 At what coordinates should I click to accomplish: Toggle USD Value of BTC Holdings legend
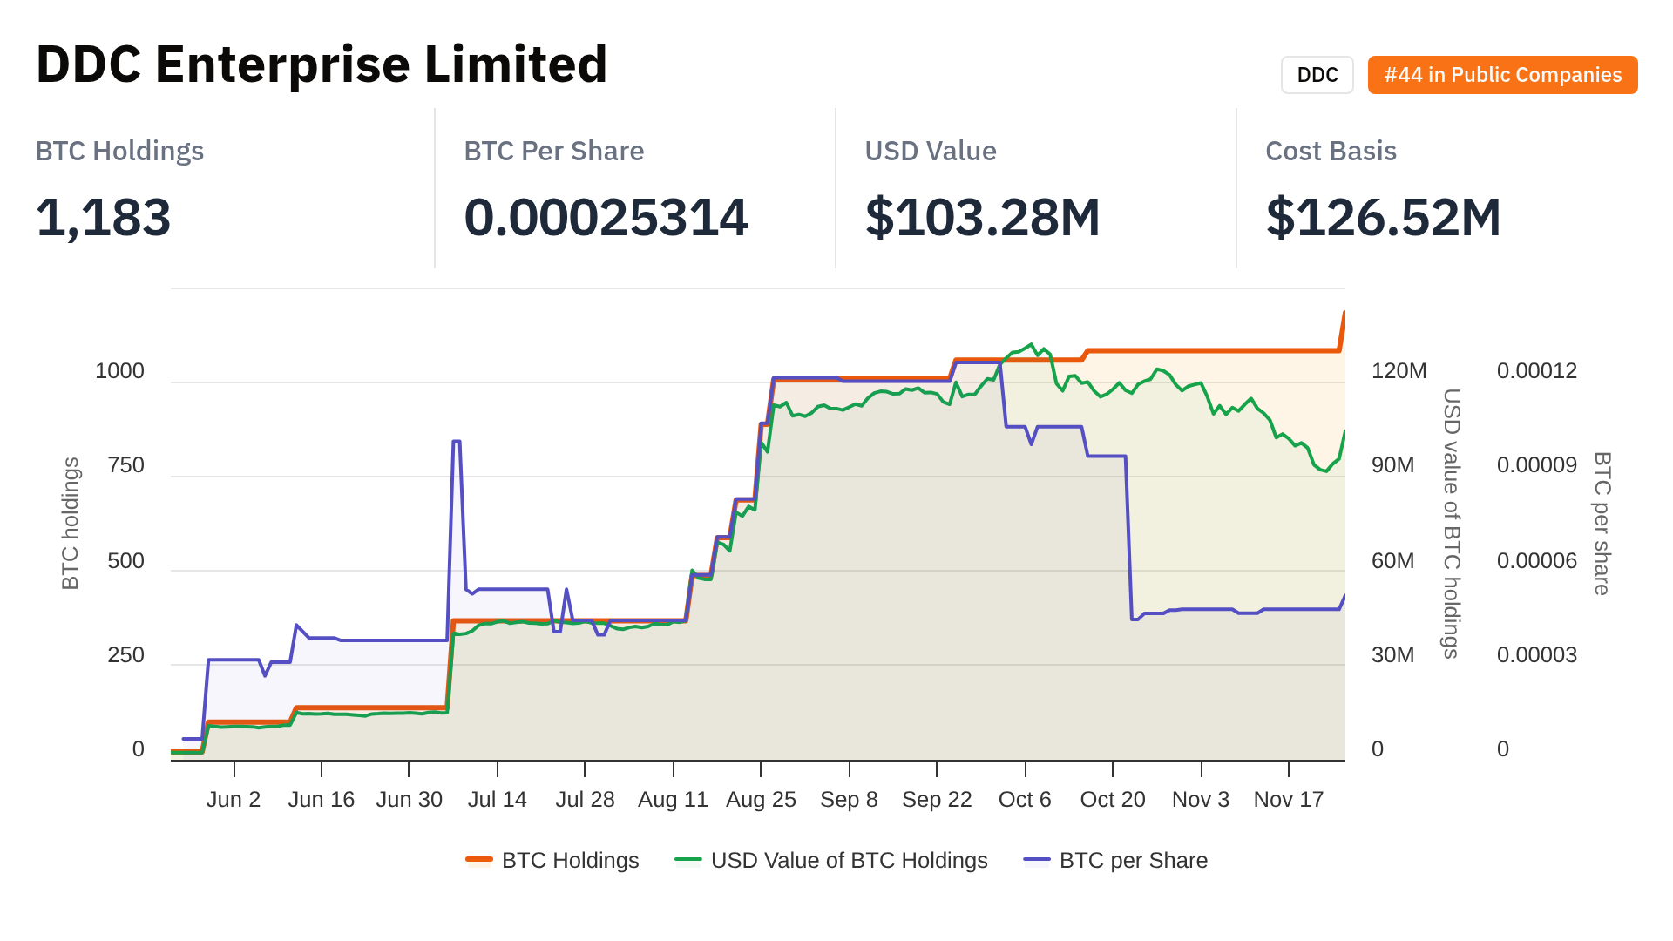pos(849,860)
